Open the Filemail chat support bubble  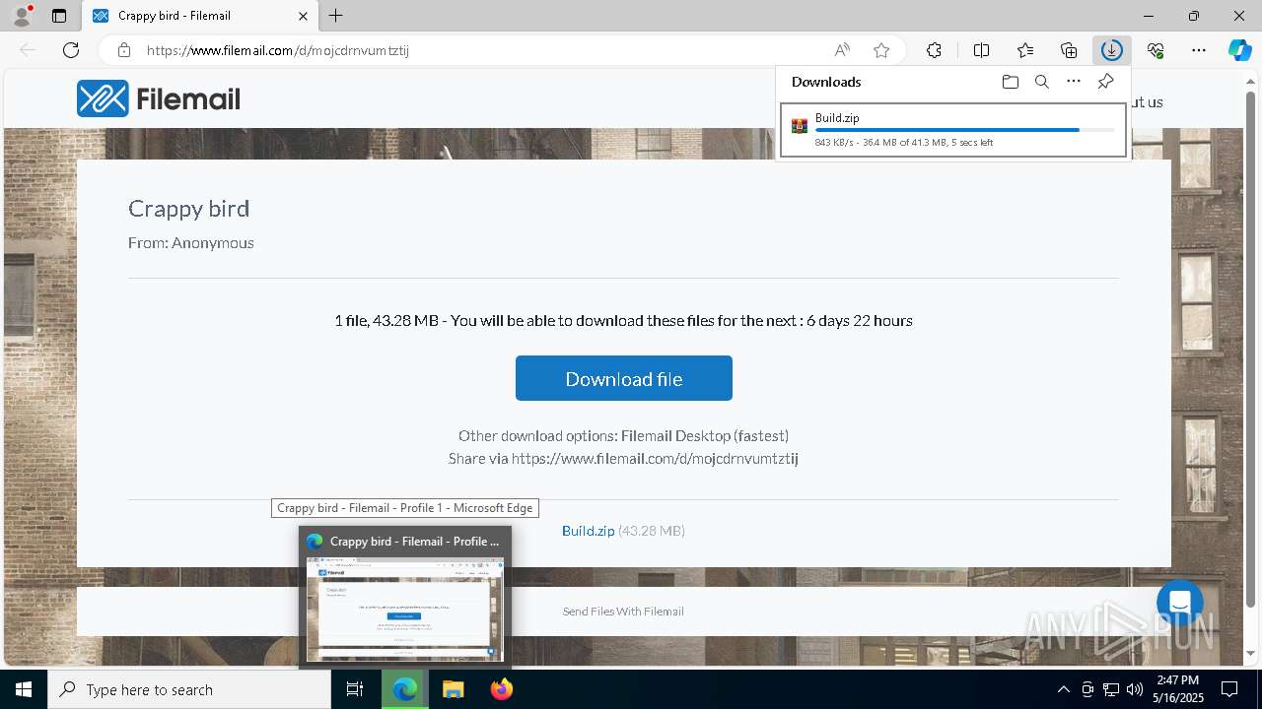(x=1180, y=604)
